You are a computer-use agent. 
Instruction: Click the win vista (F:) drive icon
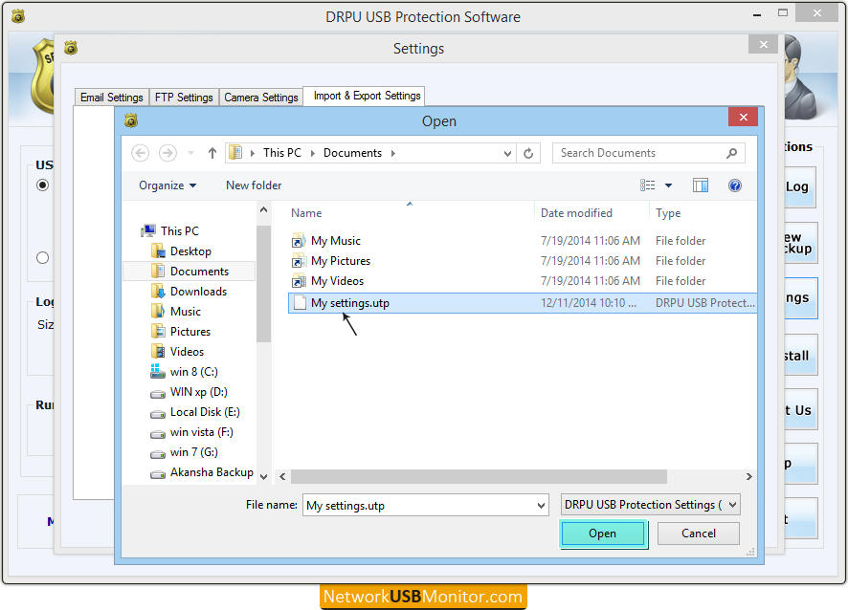coord(158,434)
